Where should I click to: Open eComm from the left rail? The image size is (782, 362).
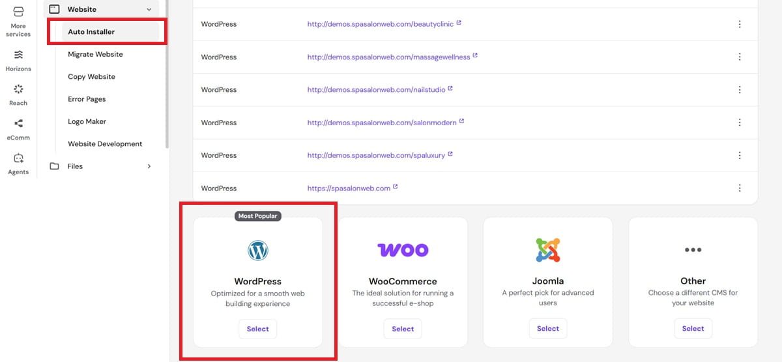click(x=18, y=128)
